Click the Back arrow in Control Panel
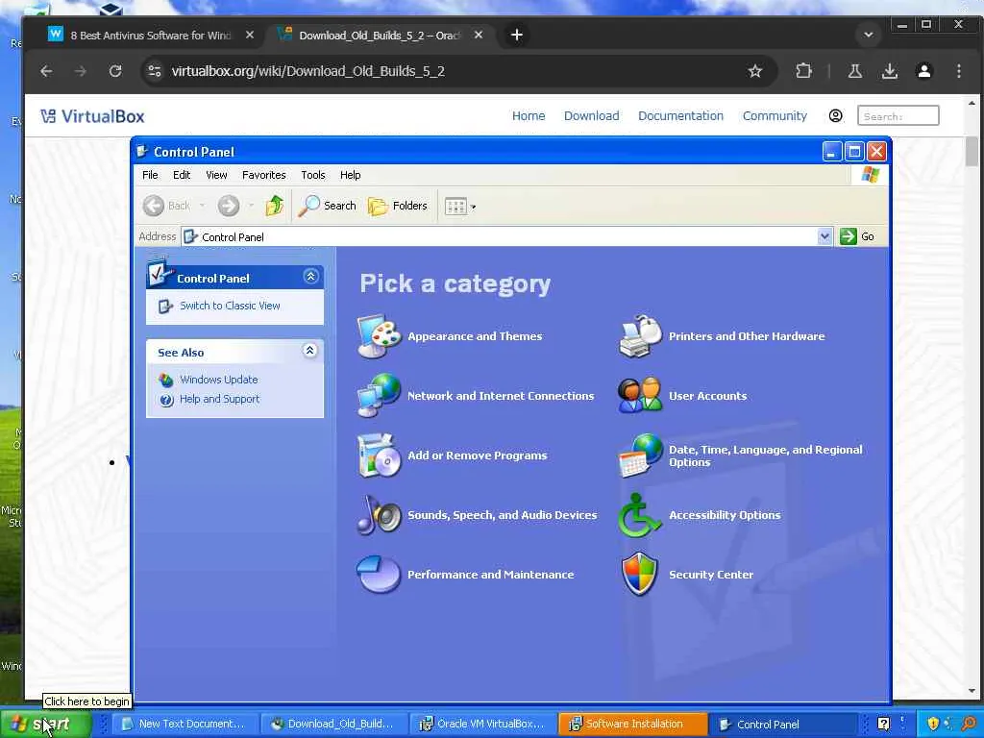This screenshot has width=984, height=738. [x=166, y=206]
